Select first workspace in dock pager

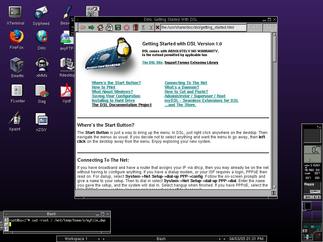(307, 206)
